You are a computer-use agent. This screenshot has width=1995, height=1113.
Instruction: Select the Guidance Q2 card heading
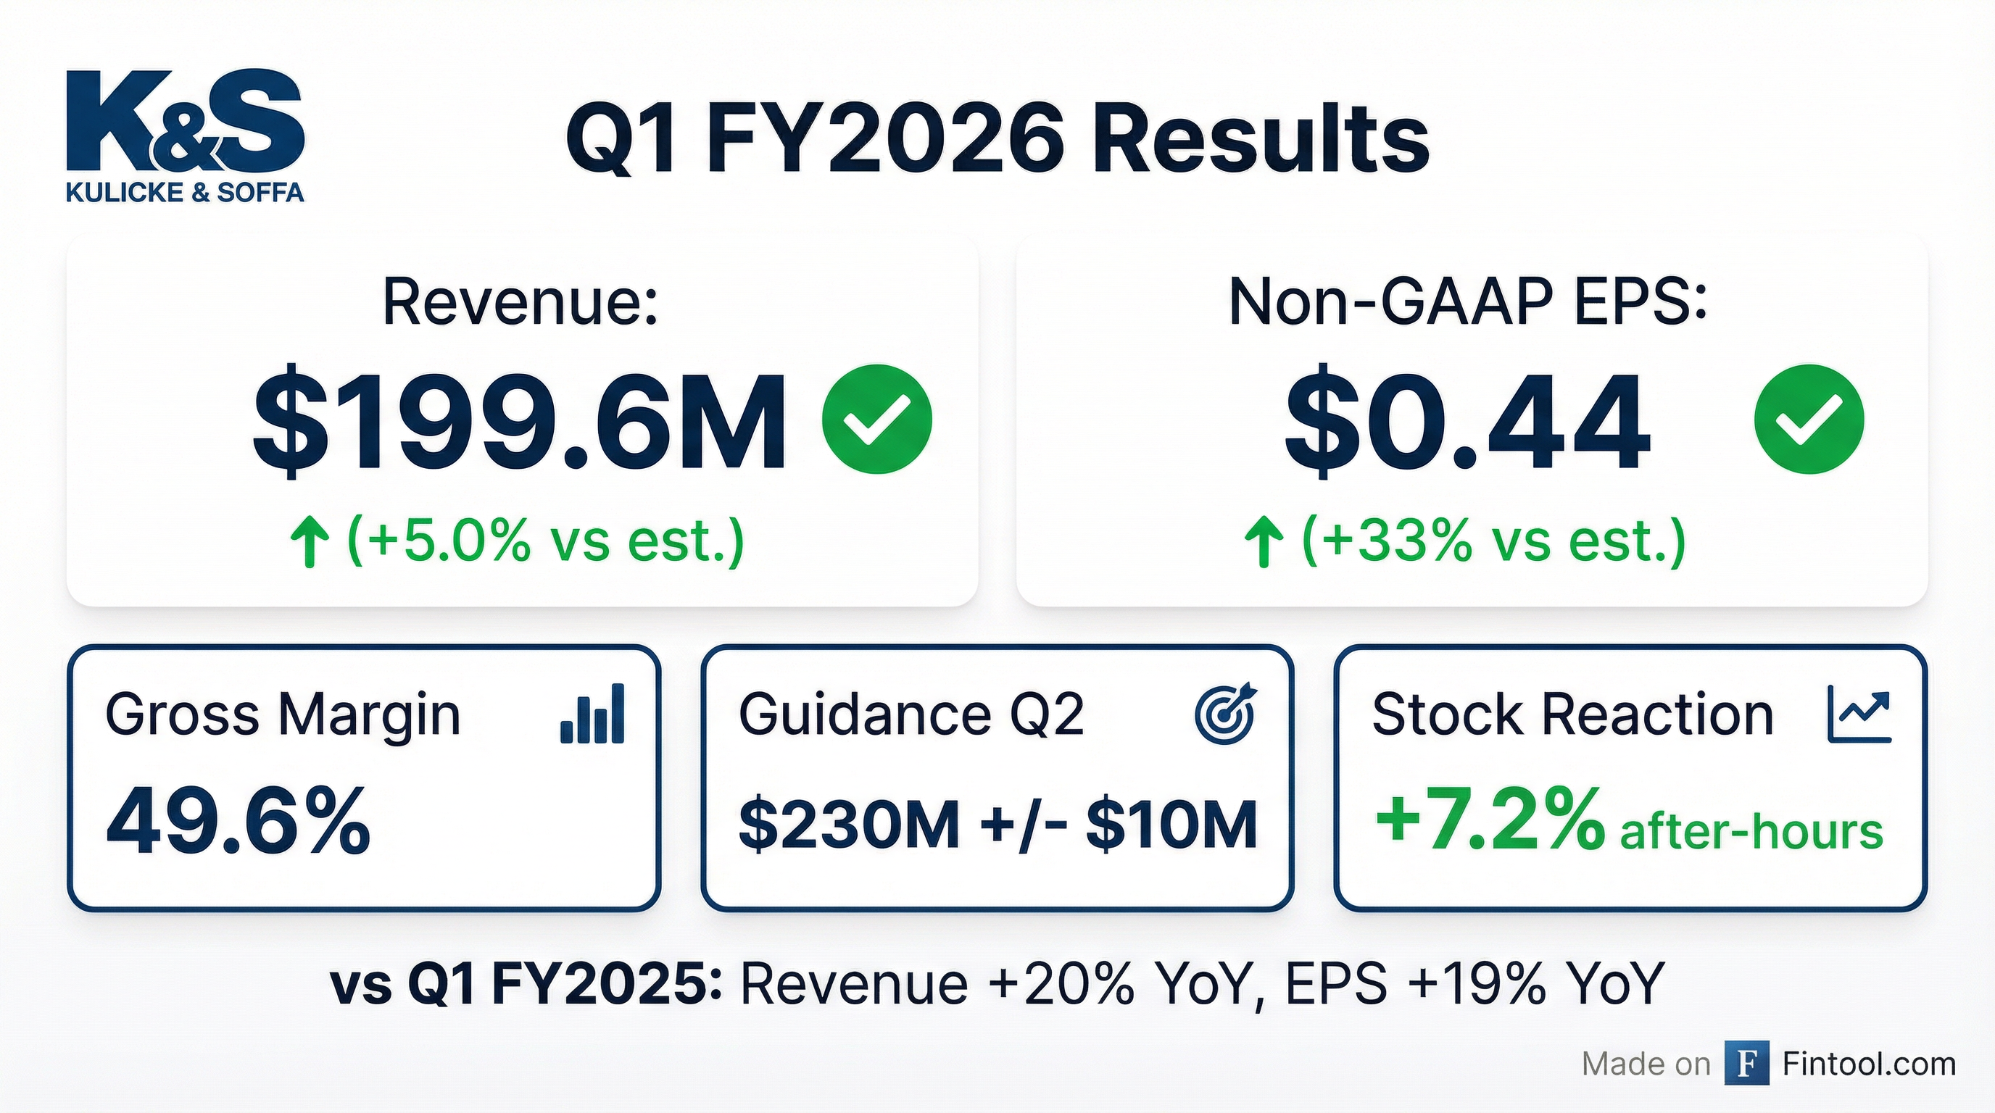point(911,714)
